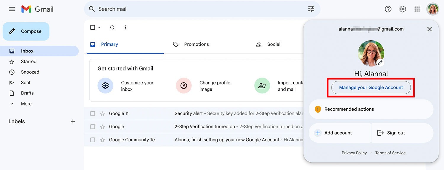
Task: Click the search magnifier icon
Action: (92, 9)
